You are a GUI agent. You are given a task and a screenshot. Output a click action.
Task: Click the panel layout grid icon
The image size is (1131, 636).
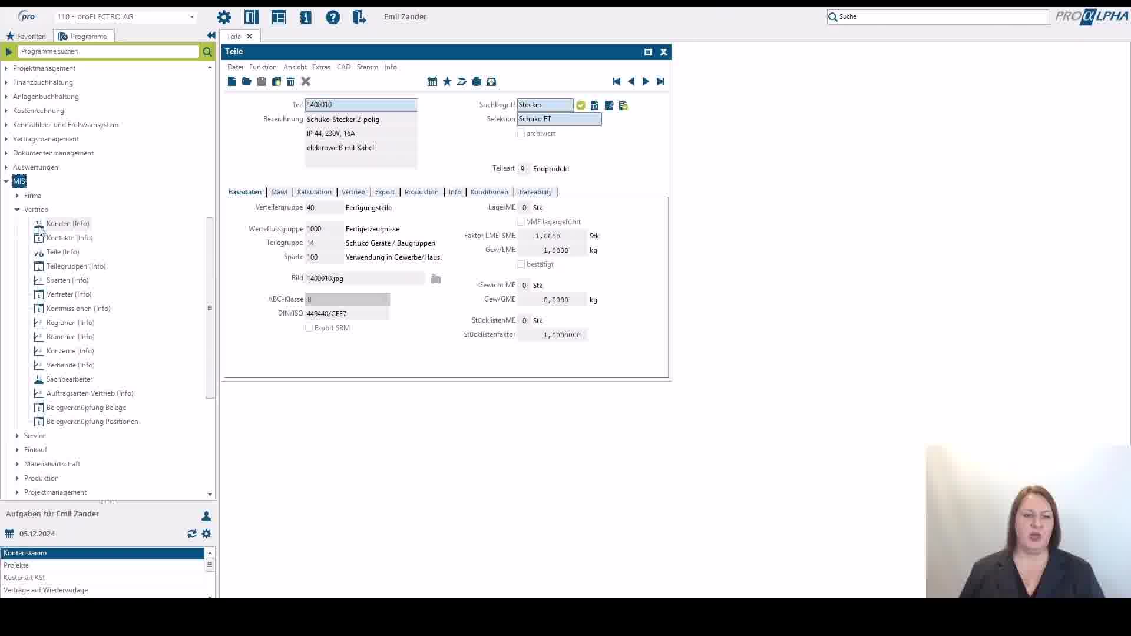[x=279, y=17]
